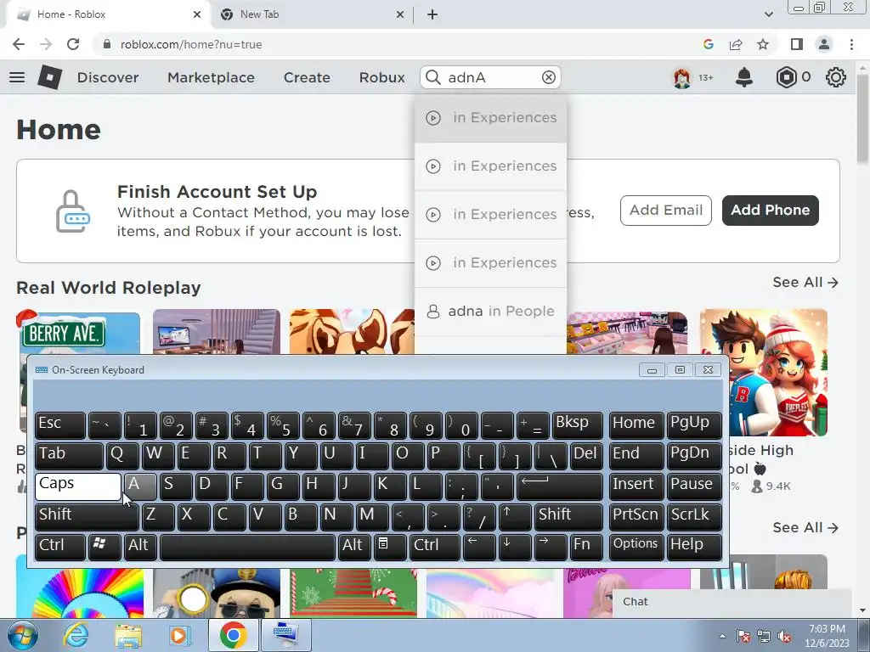The image size is (870, 652).
Task: Open Chrome three-dot menu
Action: pos(851,44)
